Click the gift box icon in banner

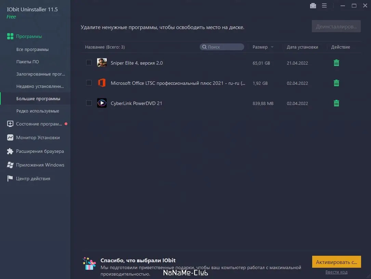tap(89, 264)
